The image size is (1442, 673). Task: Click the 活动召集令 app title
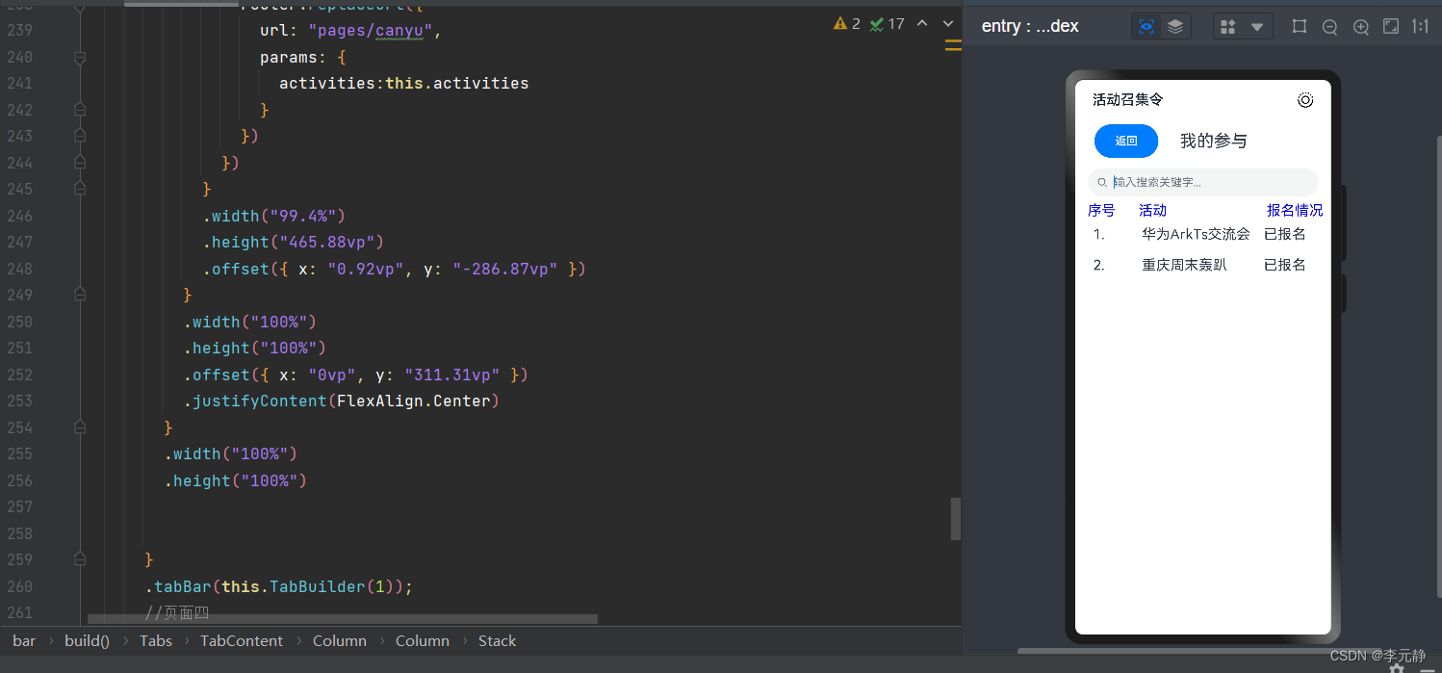[x=1128, y=100]
